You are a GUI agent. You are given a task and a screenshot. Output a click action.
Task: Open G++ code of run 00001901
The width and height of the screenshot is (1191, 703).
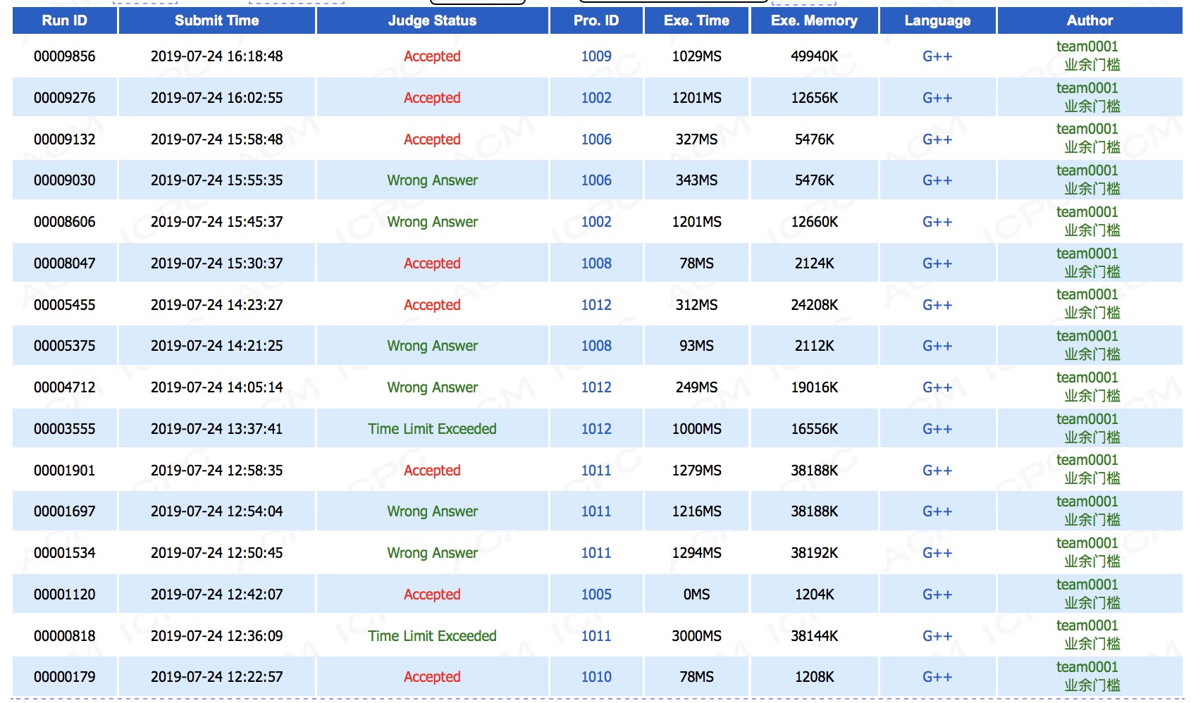pyautogui.click(x=937, y=471)
